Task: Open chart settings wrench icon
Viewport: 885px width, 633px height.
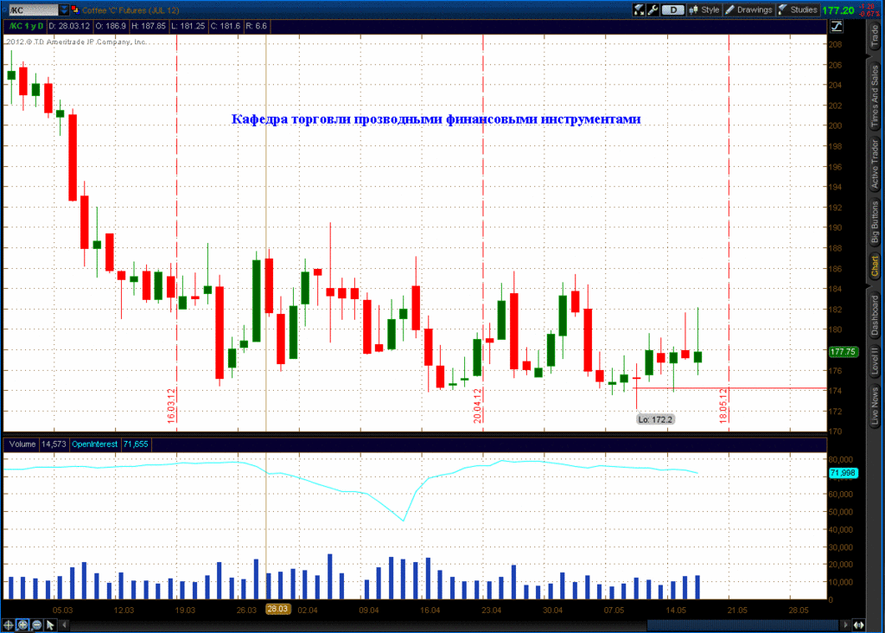Action: click(x=653, y=10)
